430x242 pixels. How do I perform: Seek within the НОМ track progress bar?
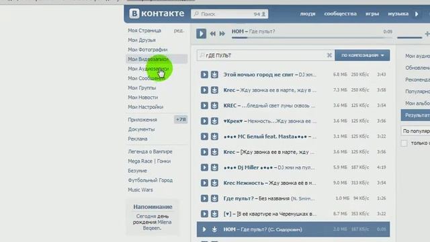coord(312,38)
